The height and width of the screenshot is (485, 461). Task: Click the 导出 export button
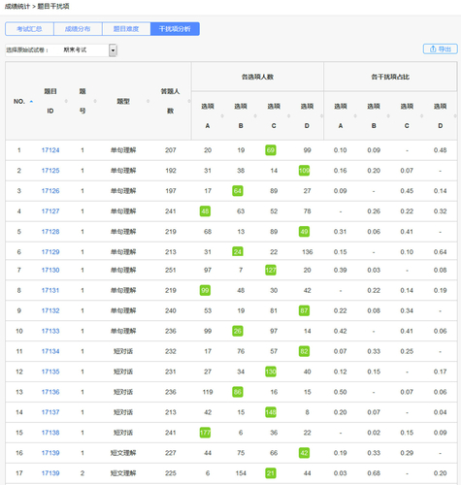(x=441, y=48)
